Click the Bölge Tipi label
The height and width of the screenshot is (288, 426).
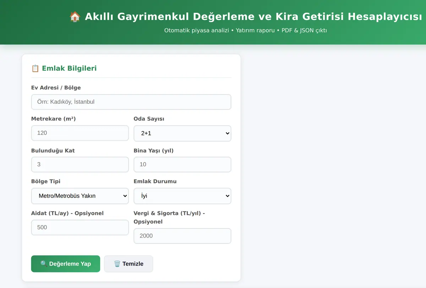tap(46, 181)
